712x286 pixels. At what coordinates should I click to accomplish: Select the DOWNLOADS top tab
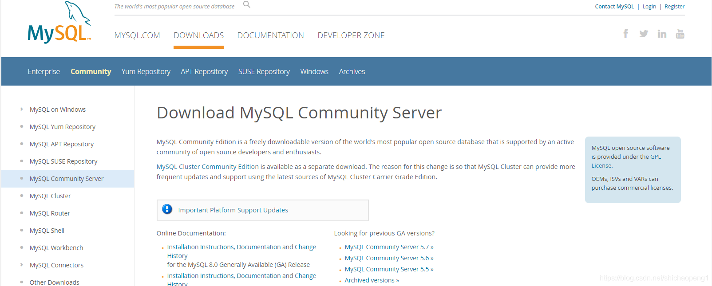pos(198,35)
